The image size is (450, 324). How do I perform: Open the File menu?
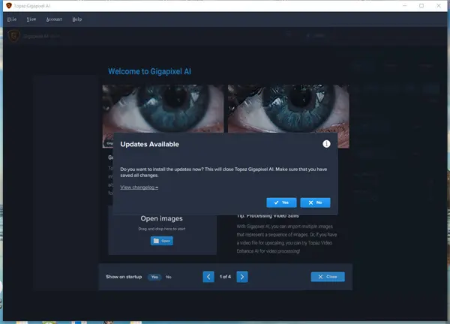(10, 19)
